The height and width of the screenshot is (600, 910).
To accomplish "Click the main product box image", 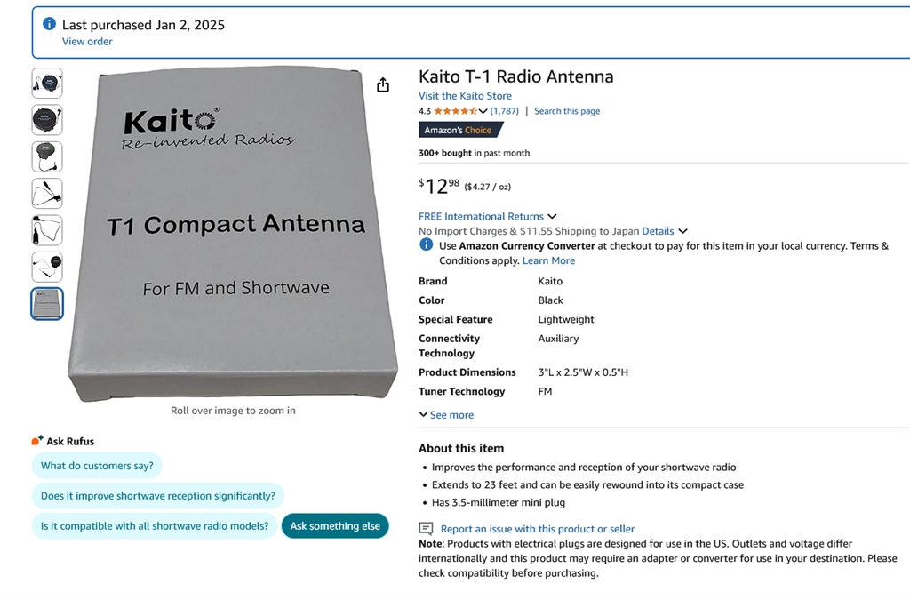I will pyautogui.click(x=233, y=236).
